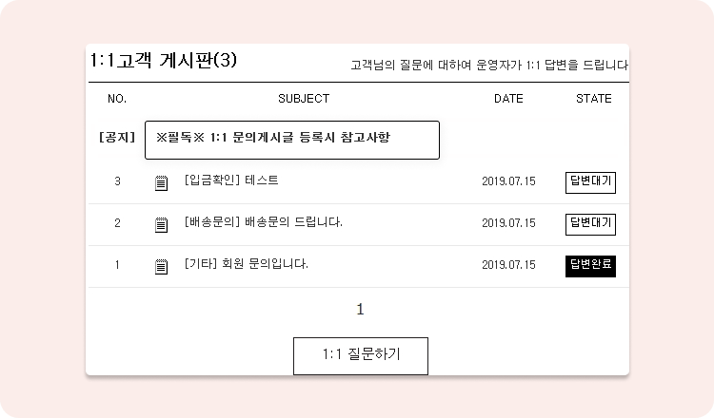
Task: Click the 1:1고객 게시판(3) title
Action: (164, 60)
